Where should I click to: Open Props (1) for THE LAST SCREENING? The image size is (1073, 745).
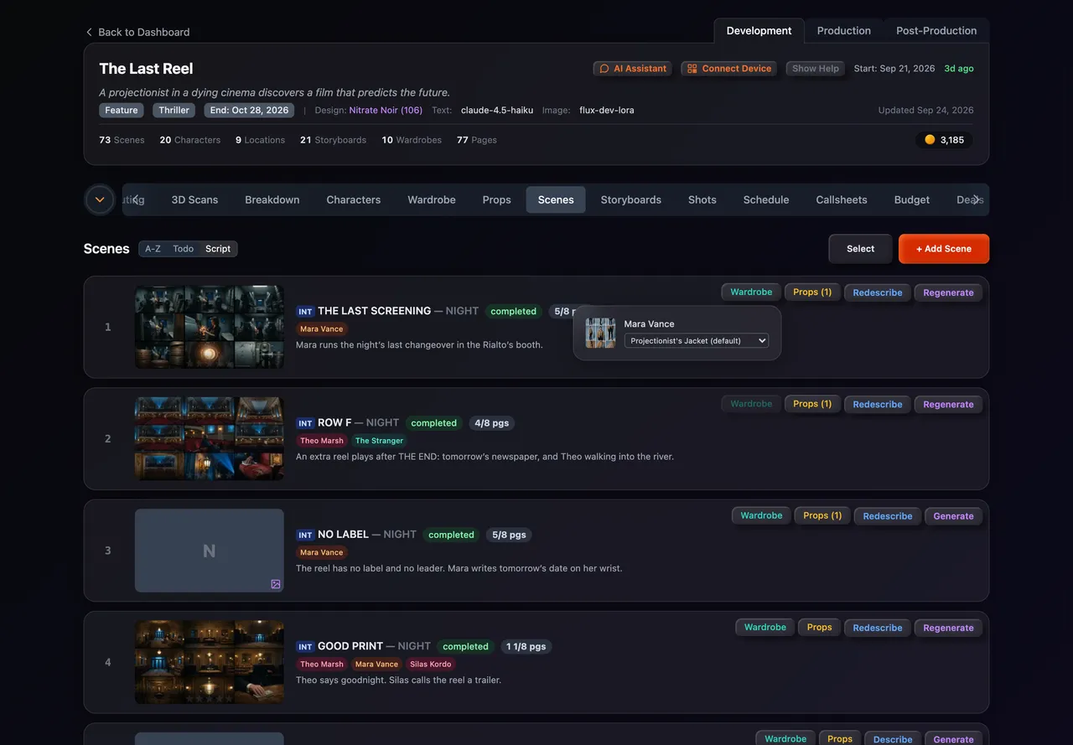pos(812,292)
